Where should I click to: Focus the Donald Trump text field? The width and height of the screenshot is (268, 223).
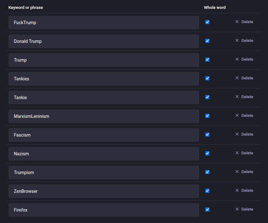point(103,41)
